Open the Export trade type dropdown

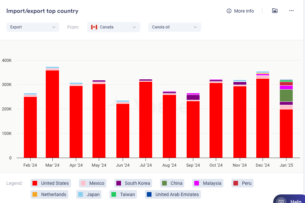click(x=32, y=27)
